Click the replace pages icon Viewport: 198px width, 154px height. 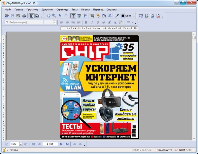(141, 16)
